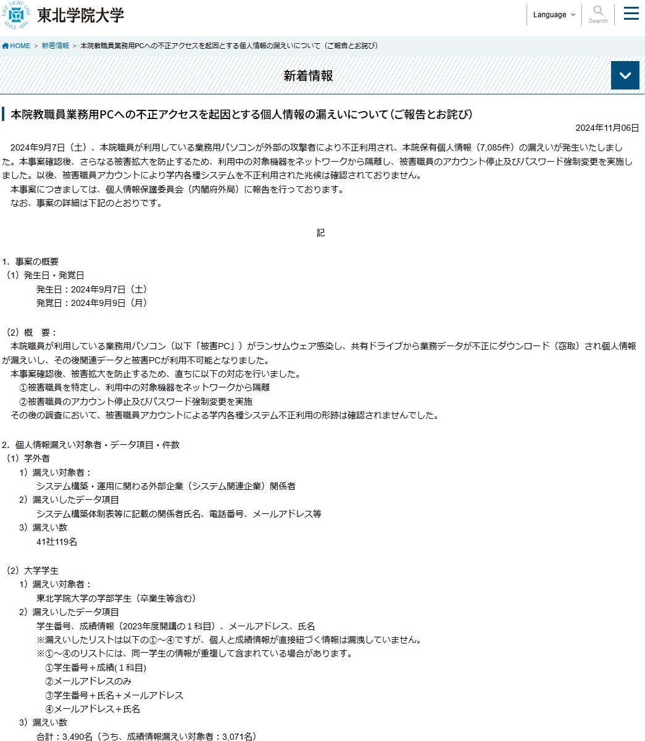Image resolution: width=645 pixels, height=741 pixels.
Task: Open the Language dropdown
Action: 554,15
